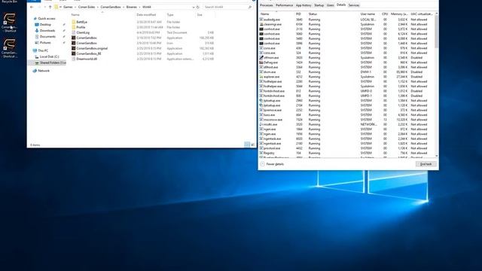Select the cleanmgr.exe process icon

tap(261, 24)
